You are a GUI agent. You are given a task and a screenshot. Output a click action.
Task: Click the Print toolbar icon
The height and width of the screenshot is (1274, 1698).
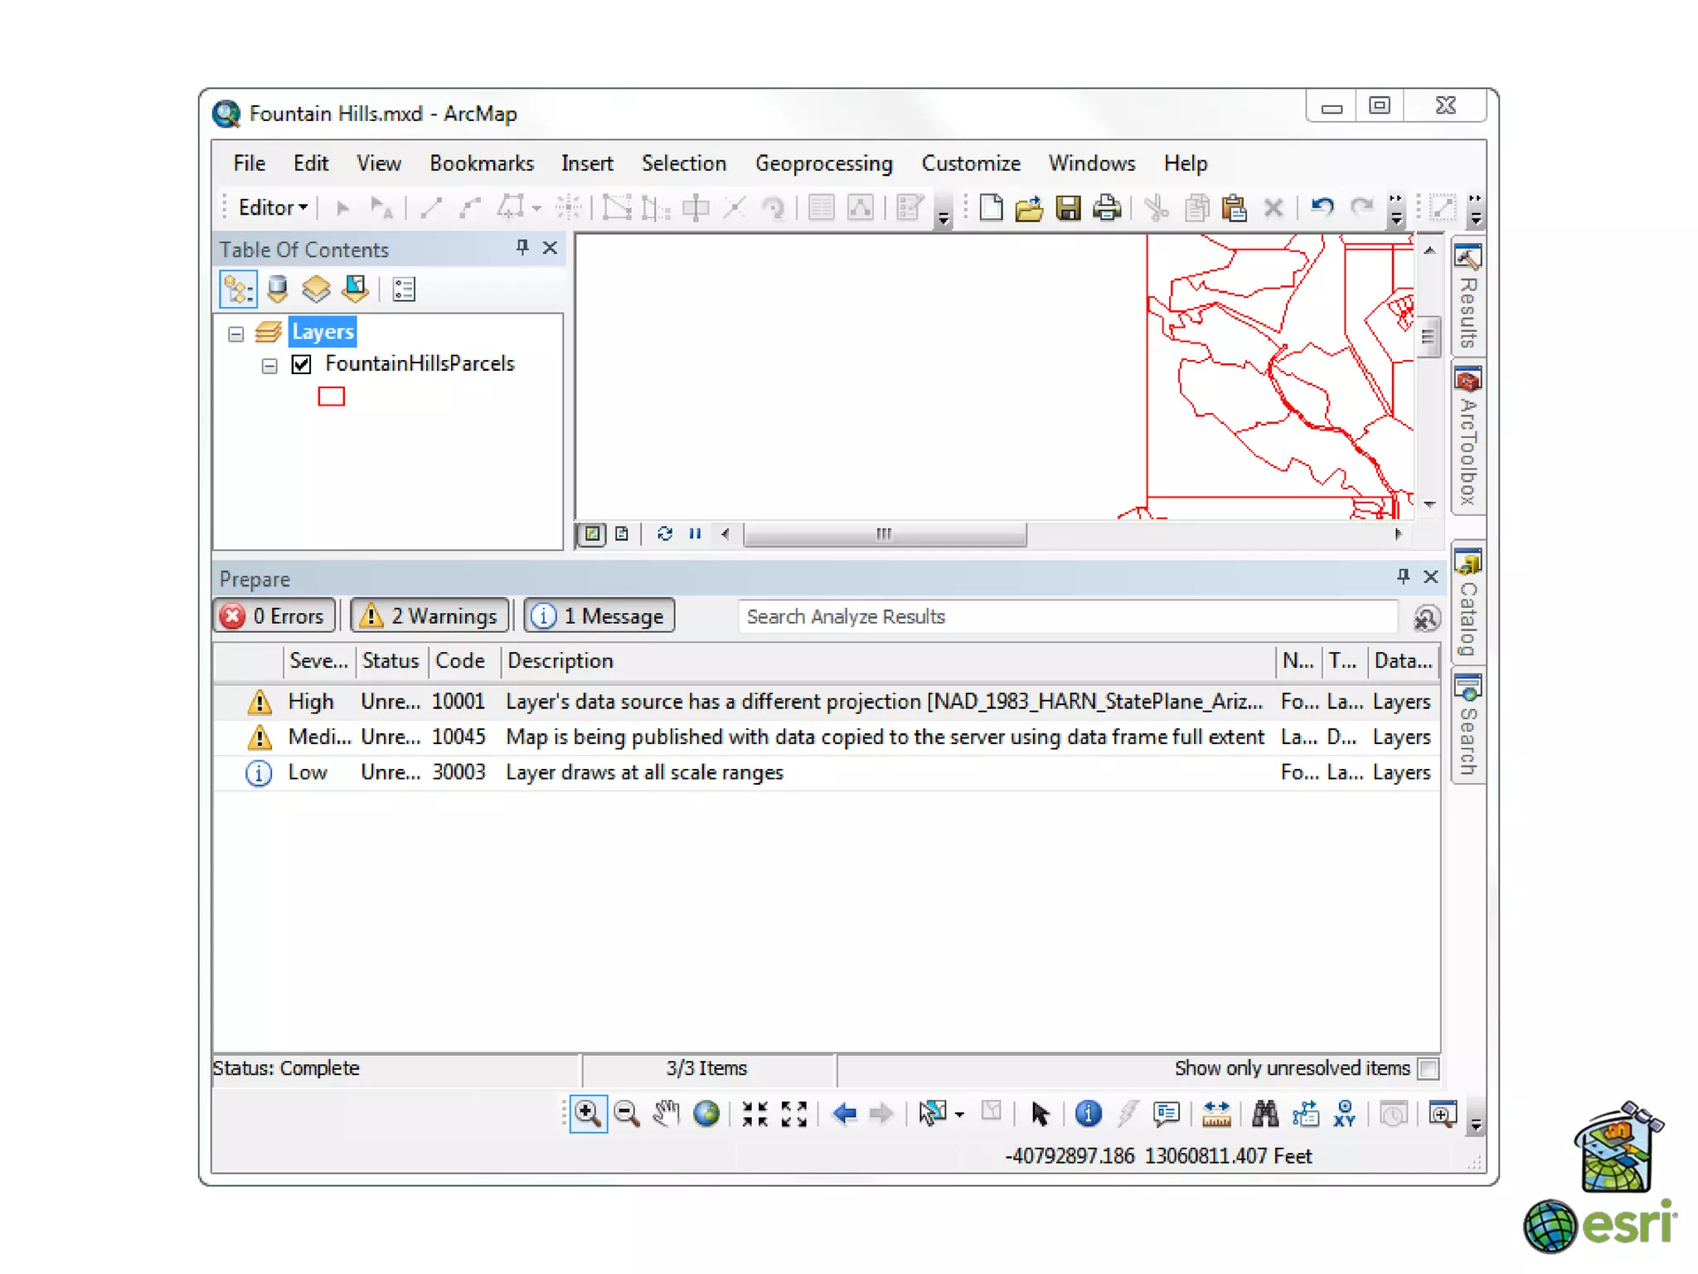pos(1107,207)
